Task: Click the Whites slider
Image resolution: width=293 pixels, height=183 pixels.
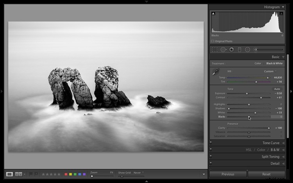Action: (249, 113)
